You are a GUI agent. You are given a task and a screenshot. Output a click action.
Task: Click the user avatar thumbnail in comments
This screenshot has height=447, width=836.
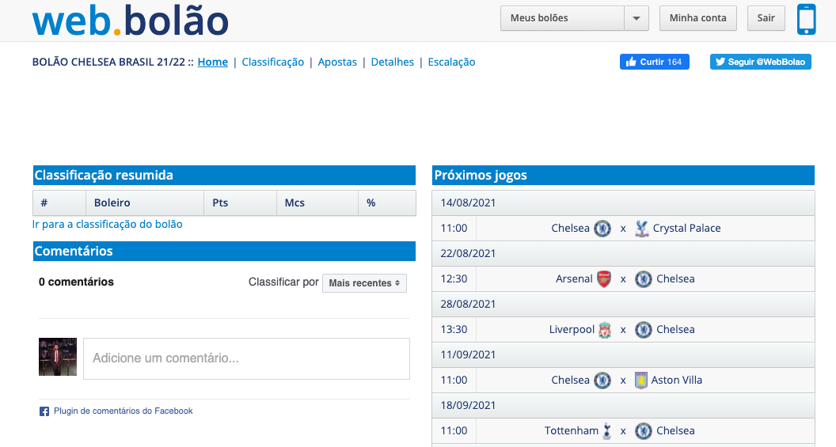pos(58,357)
